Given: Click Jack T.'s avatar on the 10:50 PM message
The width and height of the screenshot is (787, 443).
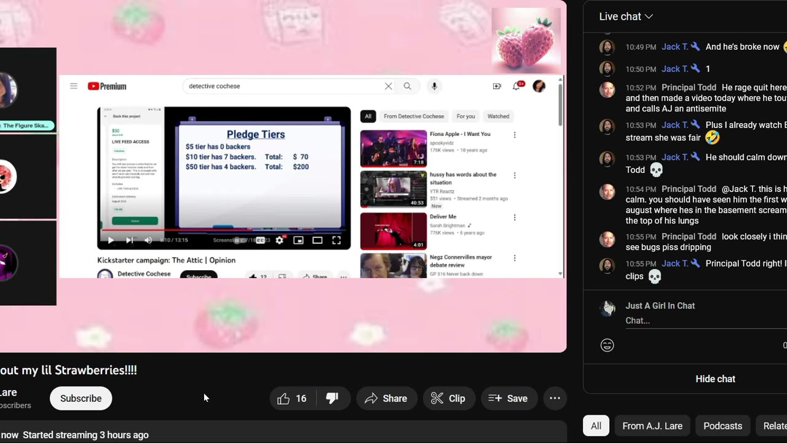Looking at the screenshot, I should [x=607, y=69].
